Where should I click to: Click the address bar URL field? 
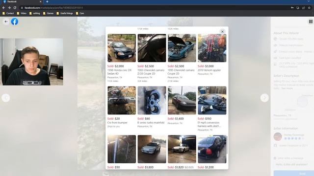click(x=156, y=8)
